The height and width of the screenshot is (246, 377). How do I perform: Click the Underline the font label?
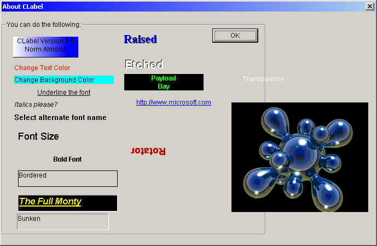tap(63, 93)
